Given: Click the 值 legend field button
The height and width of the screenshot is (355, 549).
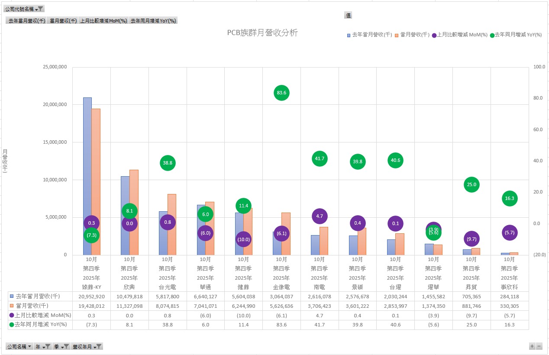Looking at the screenshot, I should coord(348,16).
